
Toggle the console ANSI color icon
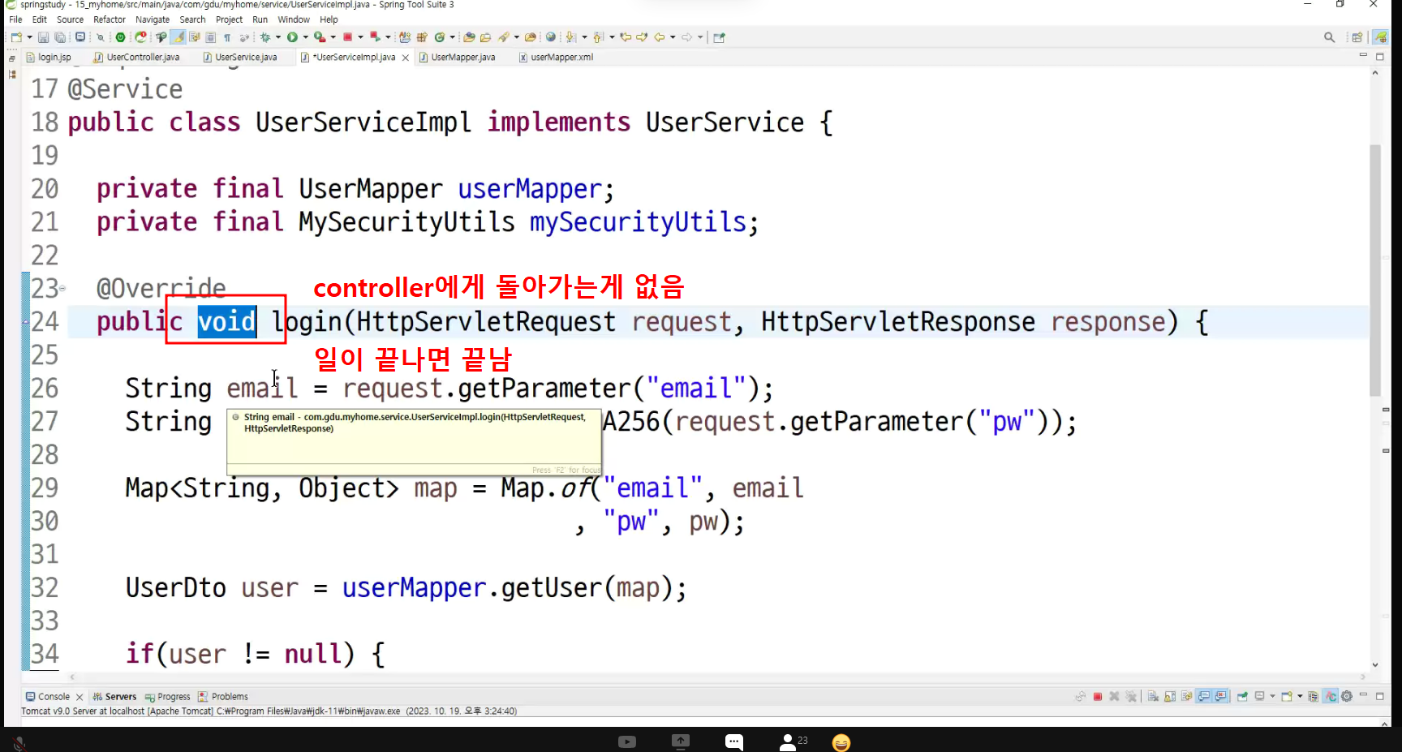1331,696
